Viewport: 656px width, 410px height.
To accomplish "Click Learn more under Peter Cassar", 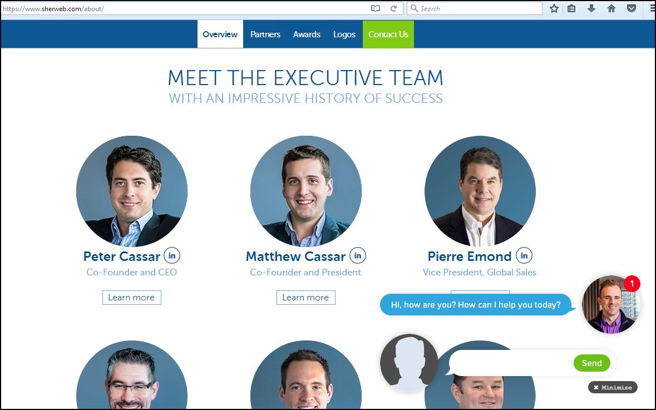I will coord(132,298).
